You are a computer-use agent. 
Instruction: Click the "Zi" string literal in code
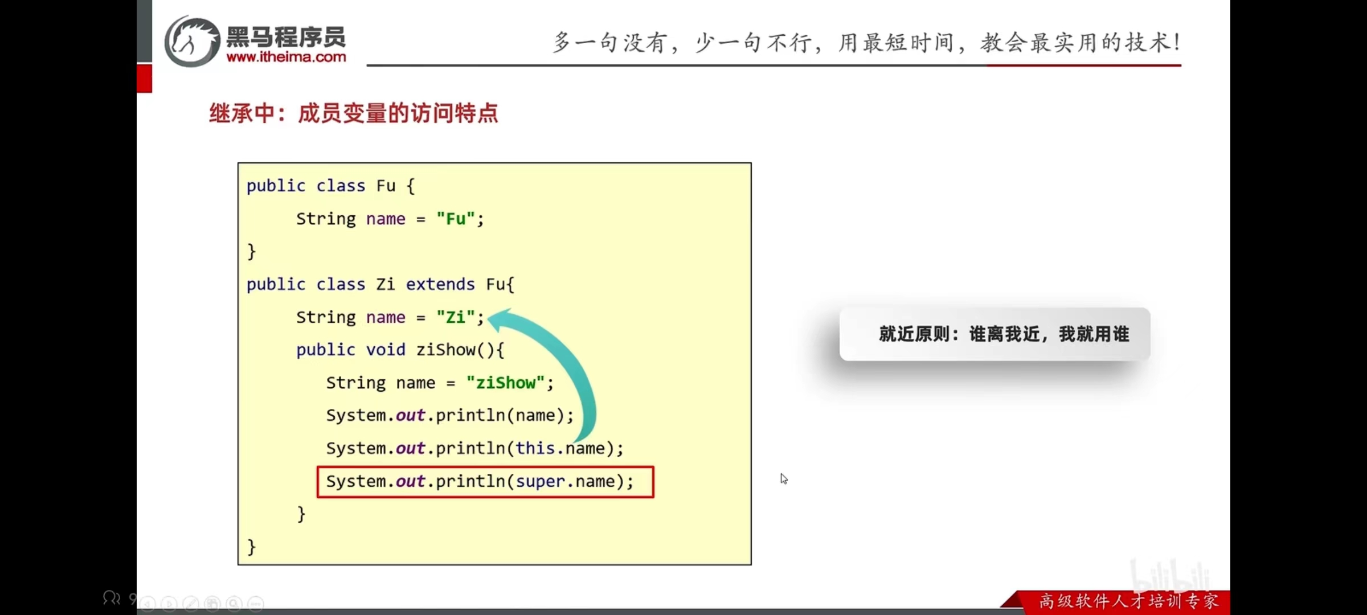pyautogui.click(x=455, y=317)
